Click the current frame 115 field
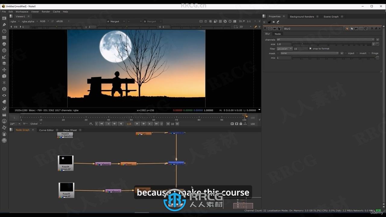Image resolution: width=386 pixels, height=217 pixels. point(129,124)
